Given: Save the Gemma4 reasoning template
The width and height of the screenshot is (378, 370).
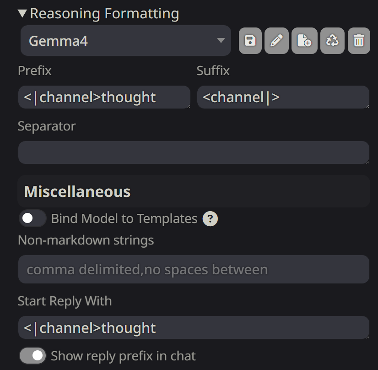Looking at the screenshot, I should point(250,41).
